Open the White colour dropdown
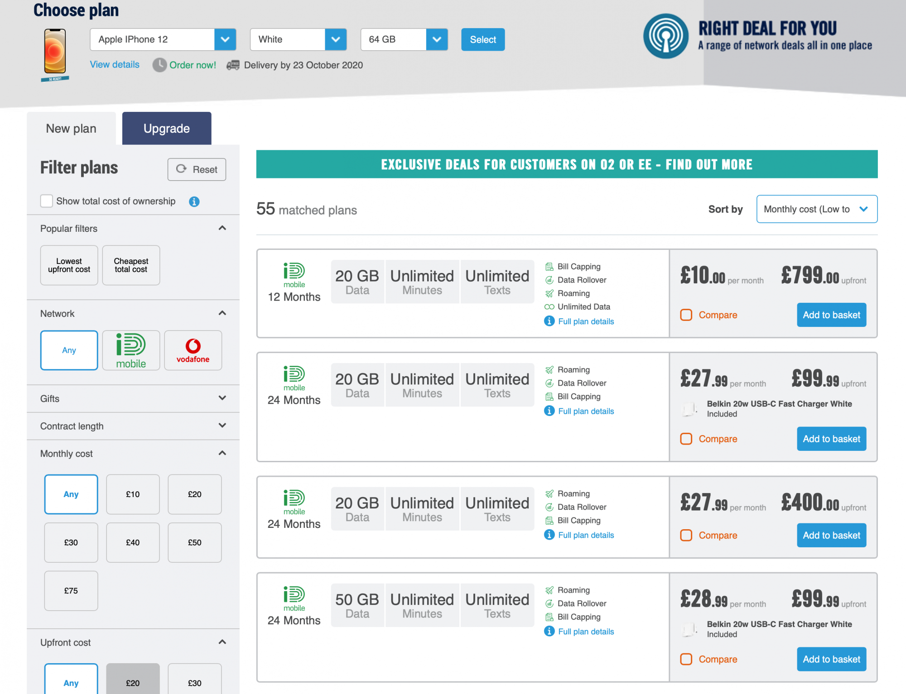 click(298, 39)
